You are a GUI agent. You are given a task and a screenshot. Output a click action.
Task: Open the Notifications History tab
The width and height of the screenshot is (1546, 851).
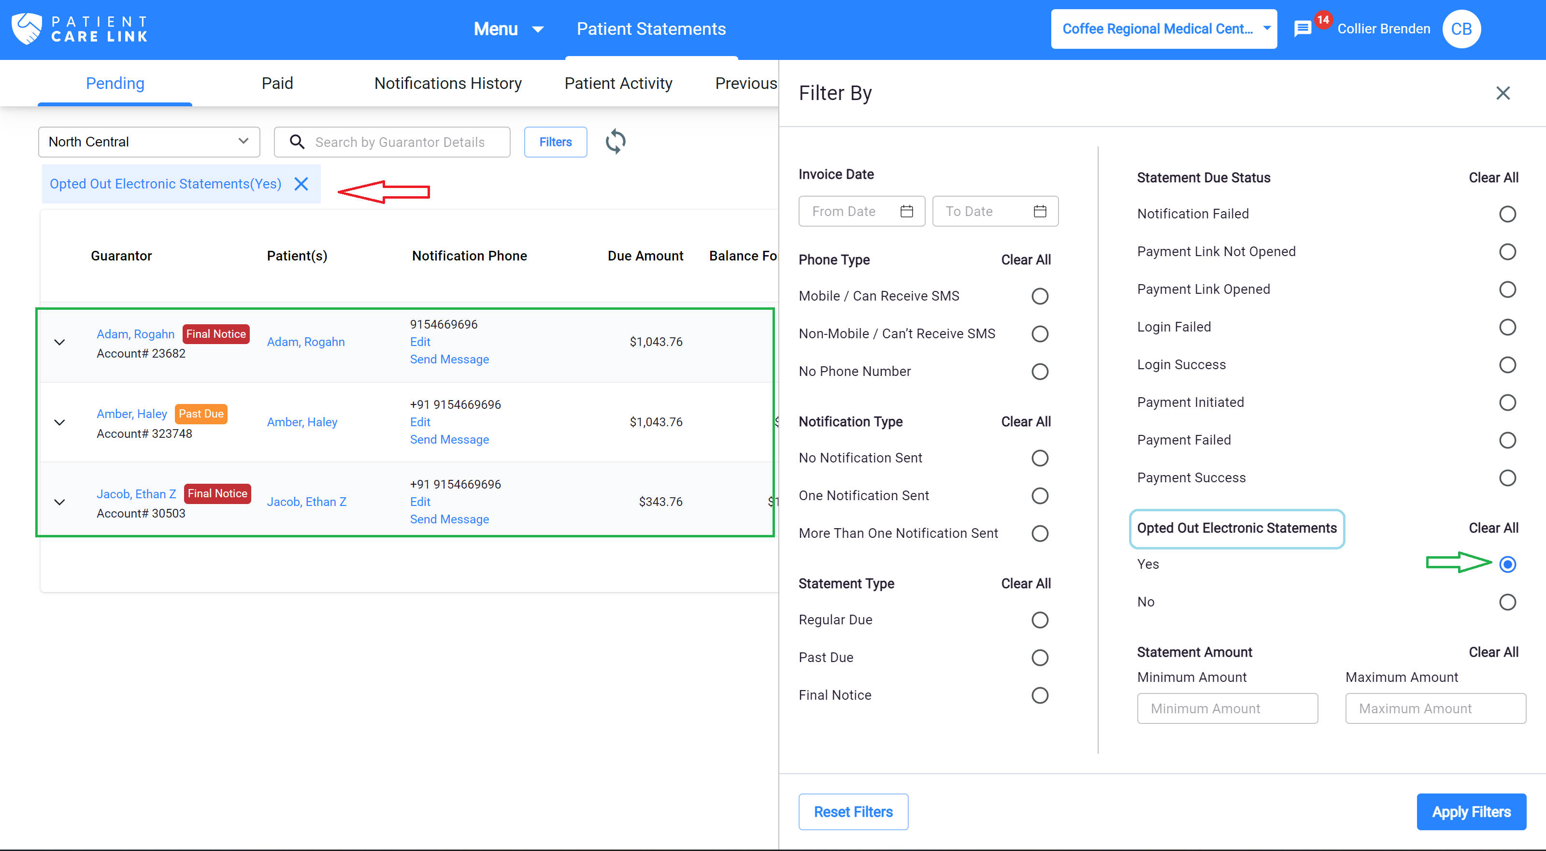[x=448, y=83]
